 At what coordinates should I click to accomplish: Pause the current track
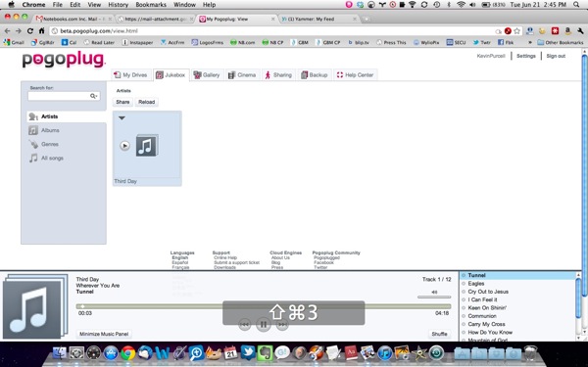[264, 324]
